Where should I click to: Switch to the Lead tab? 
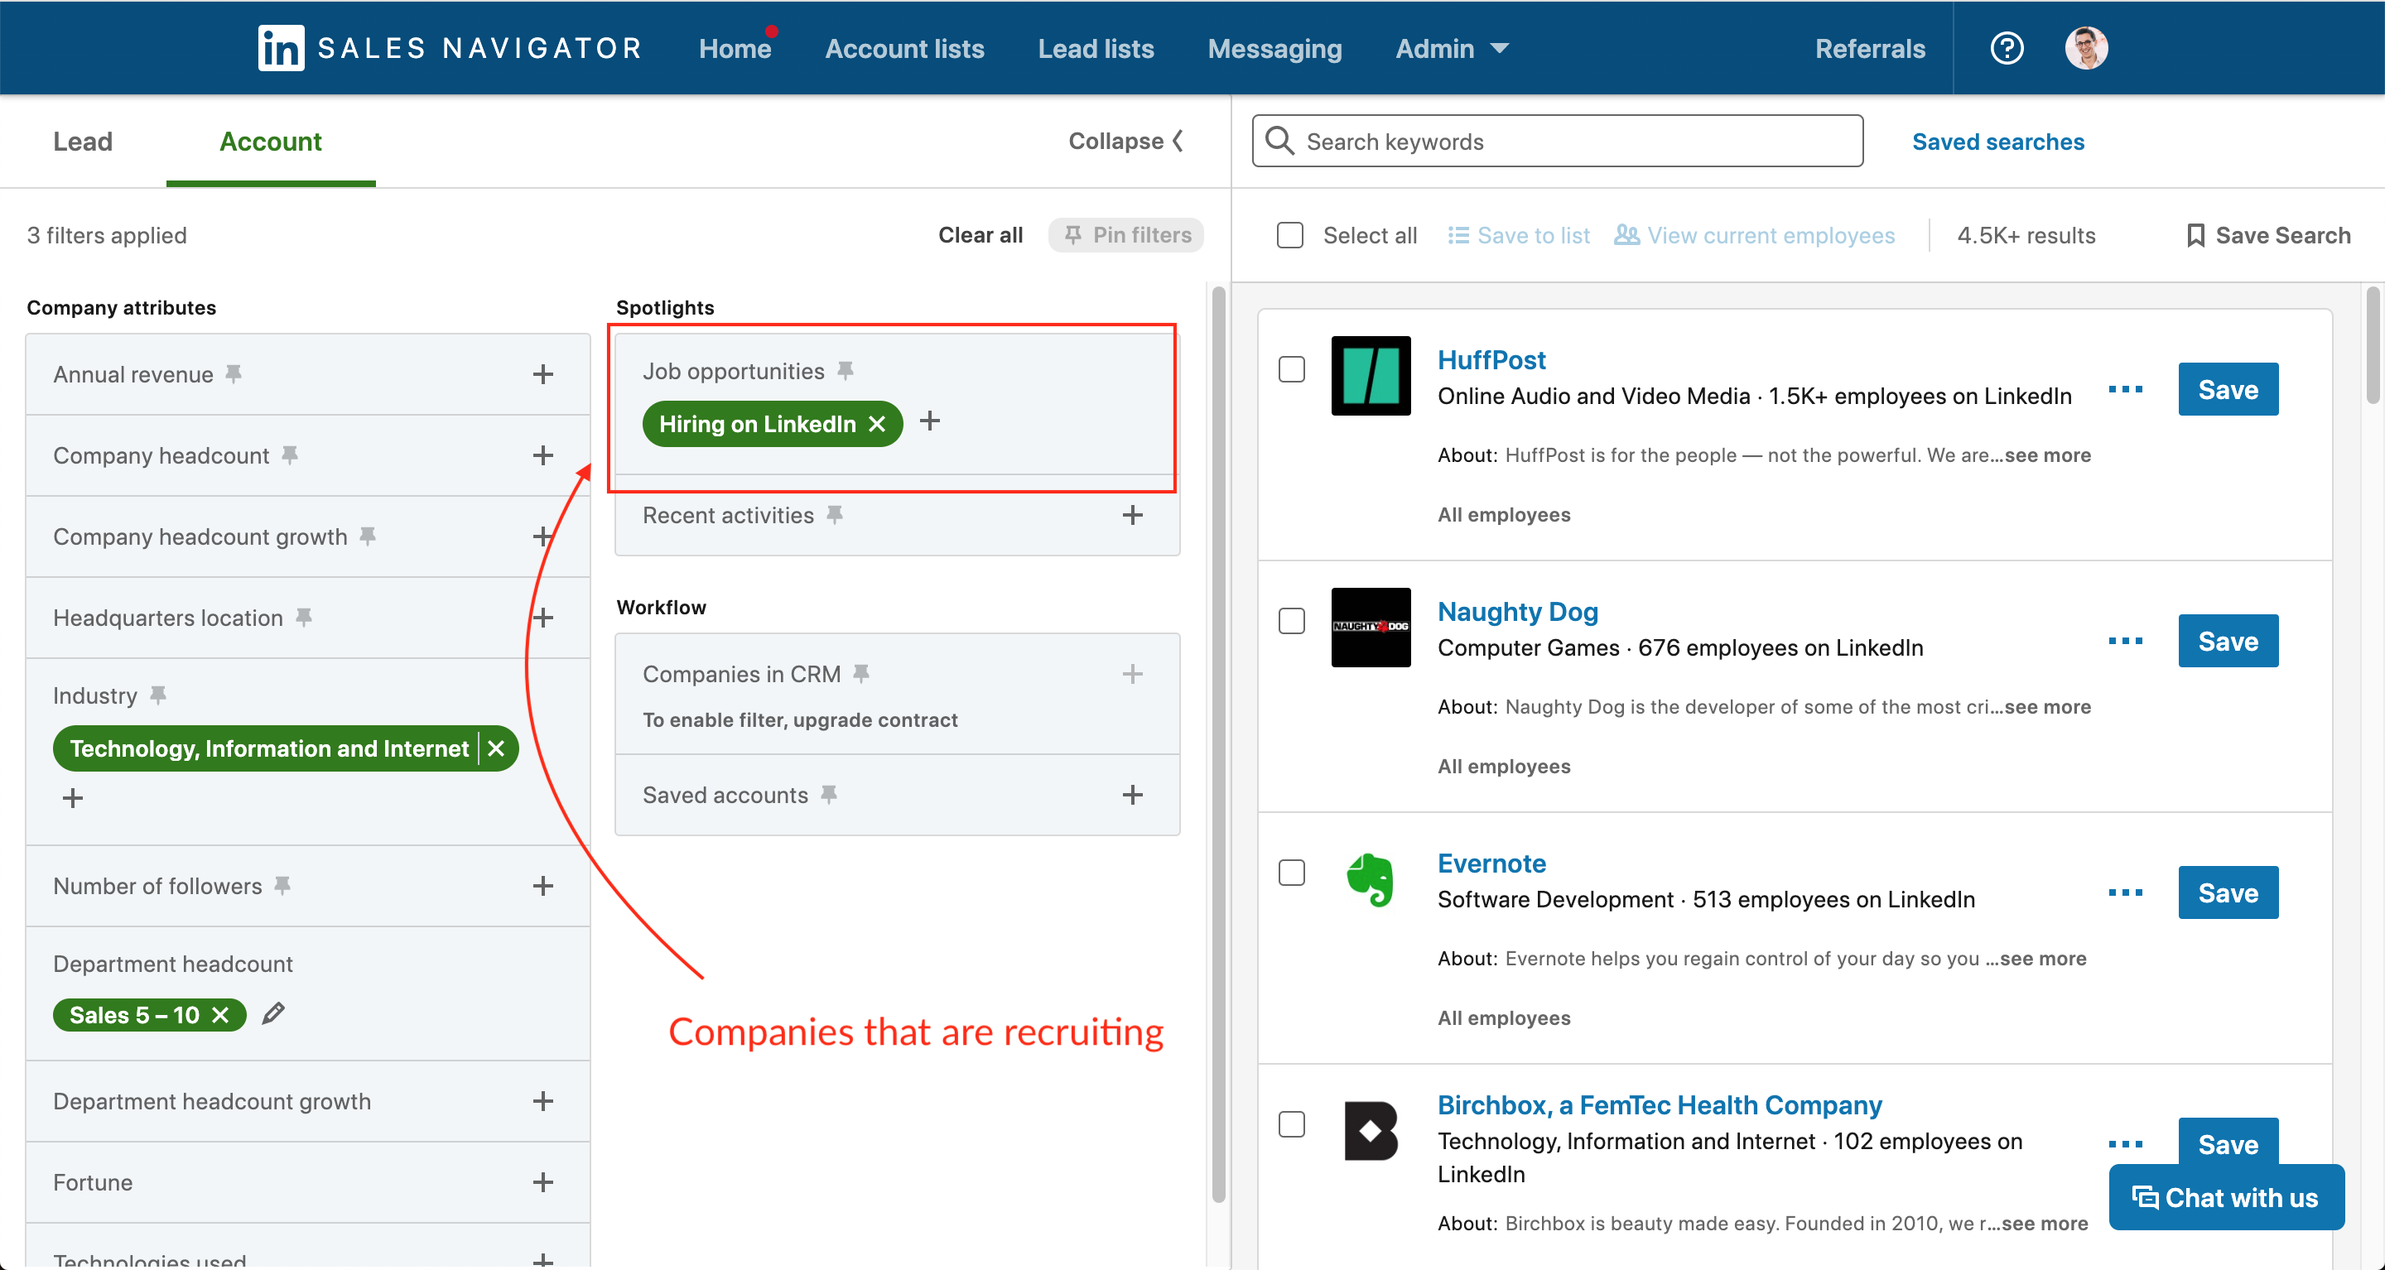click(84, 142)
